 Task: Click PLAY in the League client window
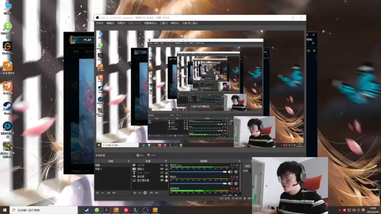coord(88,40)
